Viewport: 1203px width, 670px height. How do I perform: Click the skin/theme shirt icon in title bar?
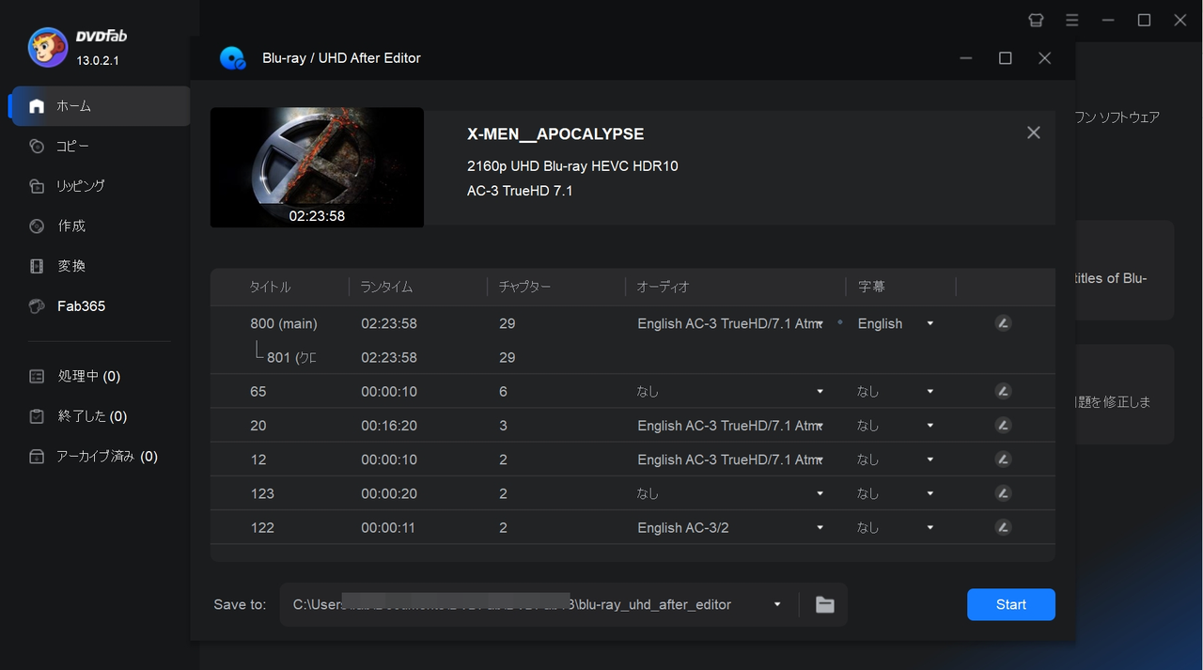1037,20
